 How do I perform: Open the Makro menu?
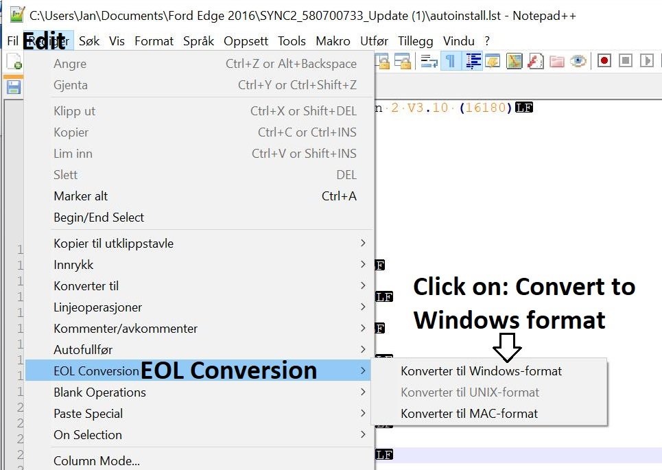pos(333,41)
